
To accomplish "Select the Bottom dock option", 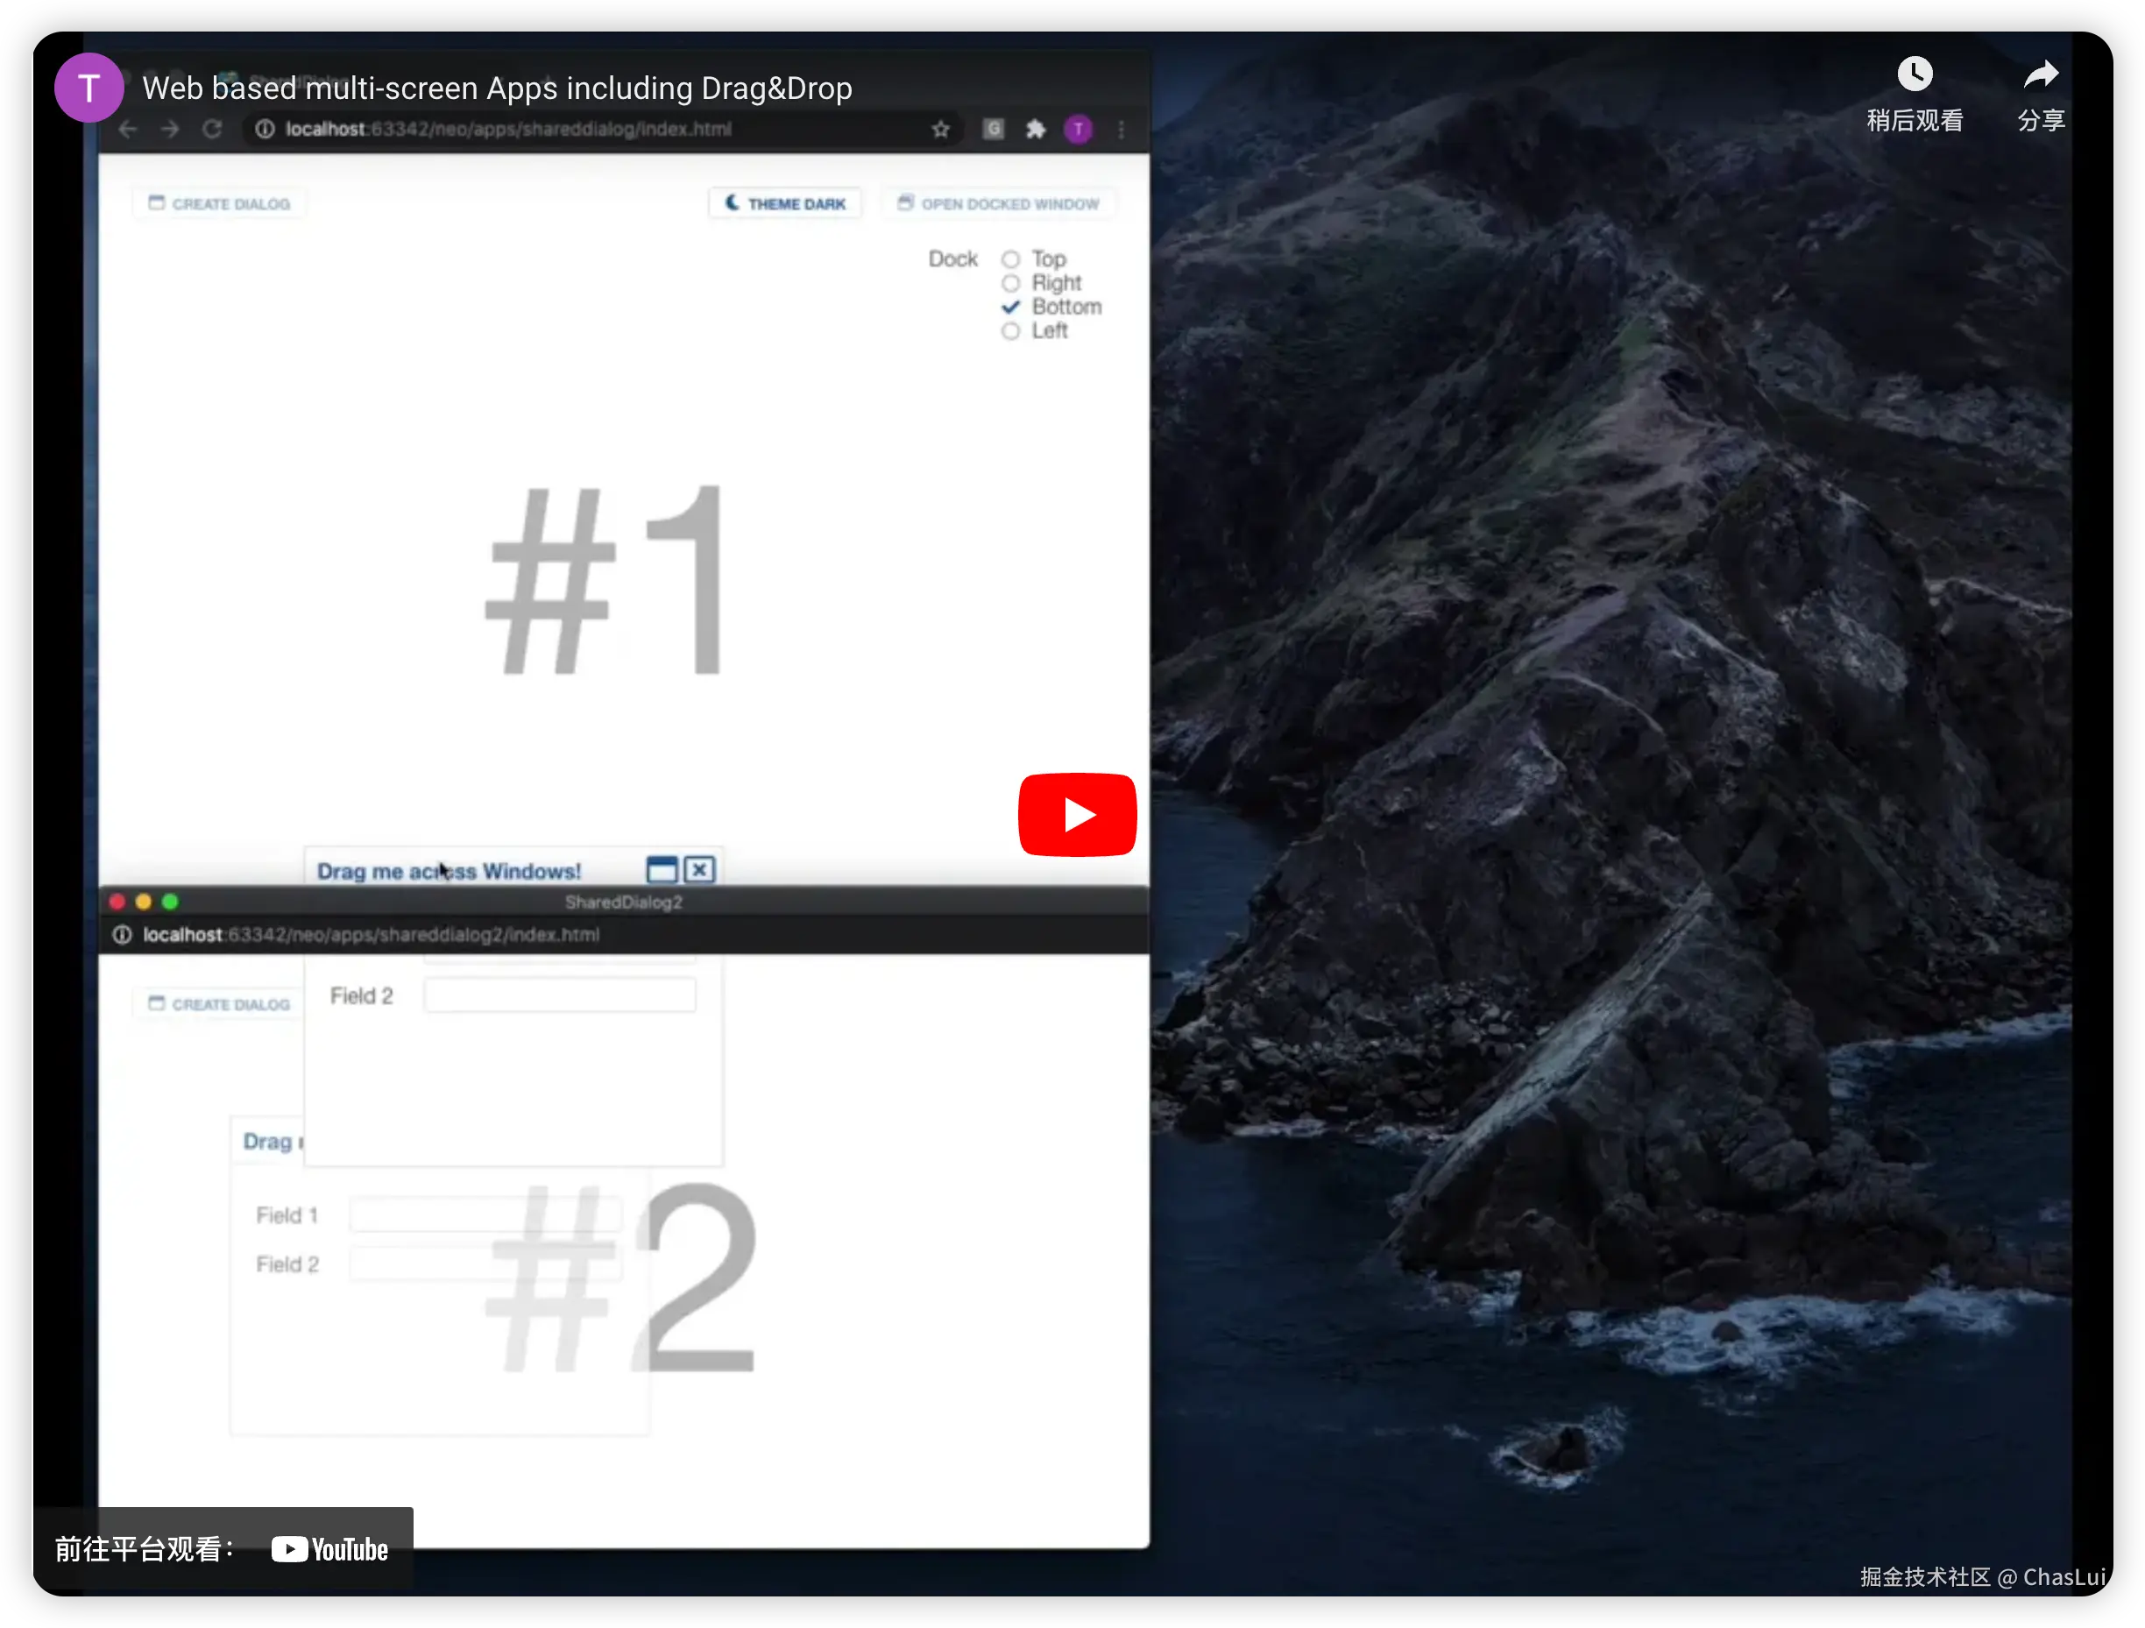I will click(x=1010, y=308).
